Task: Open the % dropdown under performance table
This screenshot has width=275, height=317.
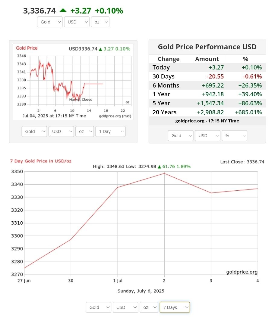Action: click(x=234, y=136)
